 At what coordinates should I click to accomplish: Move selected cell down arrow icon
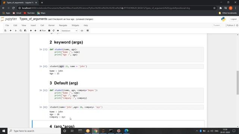point(35,31)
